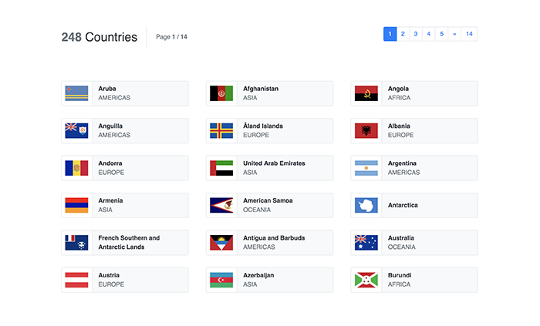
Task: Open the Austria country card
Action: (124, 280)
